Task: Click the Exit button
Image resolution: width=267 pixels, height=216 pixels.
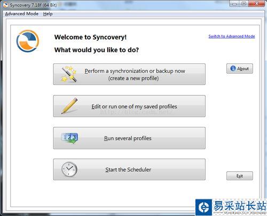Action: pos(240,176)
